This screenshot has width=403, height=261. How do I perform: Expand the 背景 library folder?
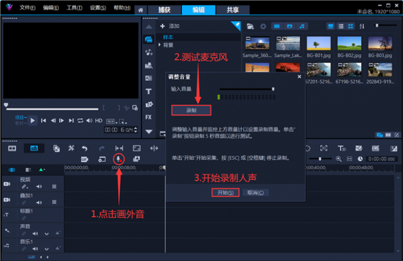pyautogui.click(x=159, y=45)
